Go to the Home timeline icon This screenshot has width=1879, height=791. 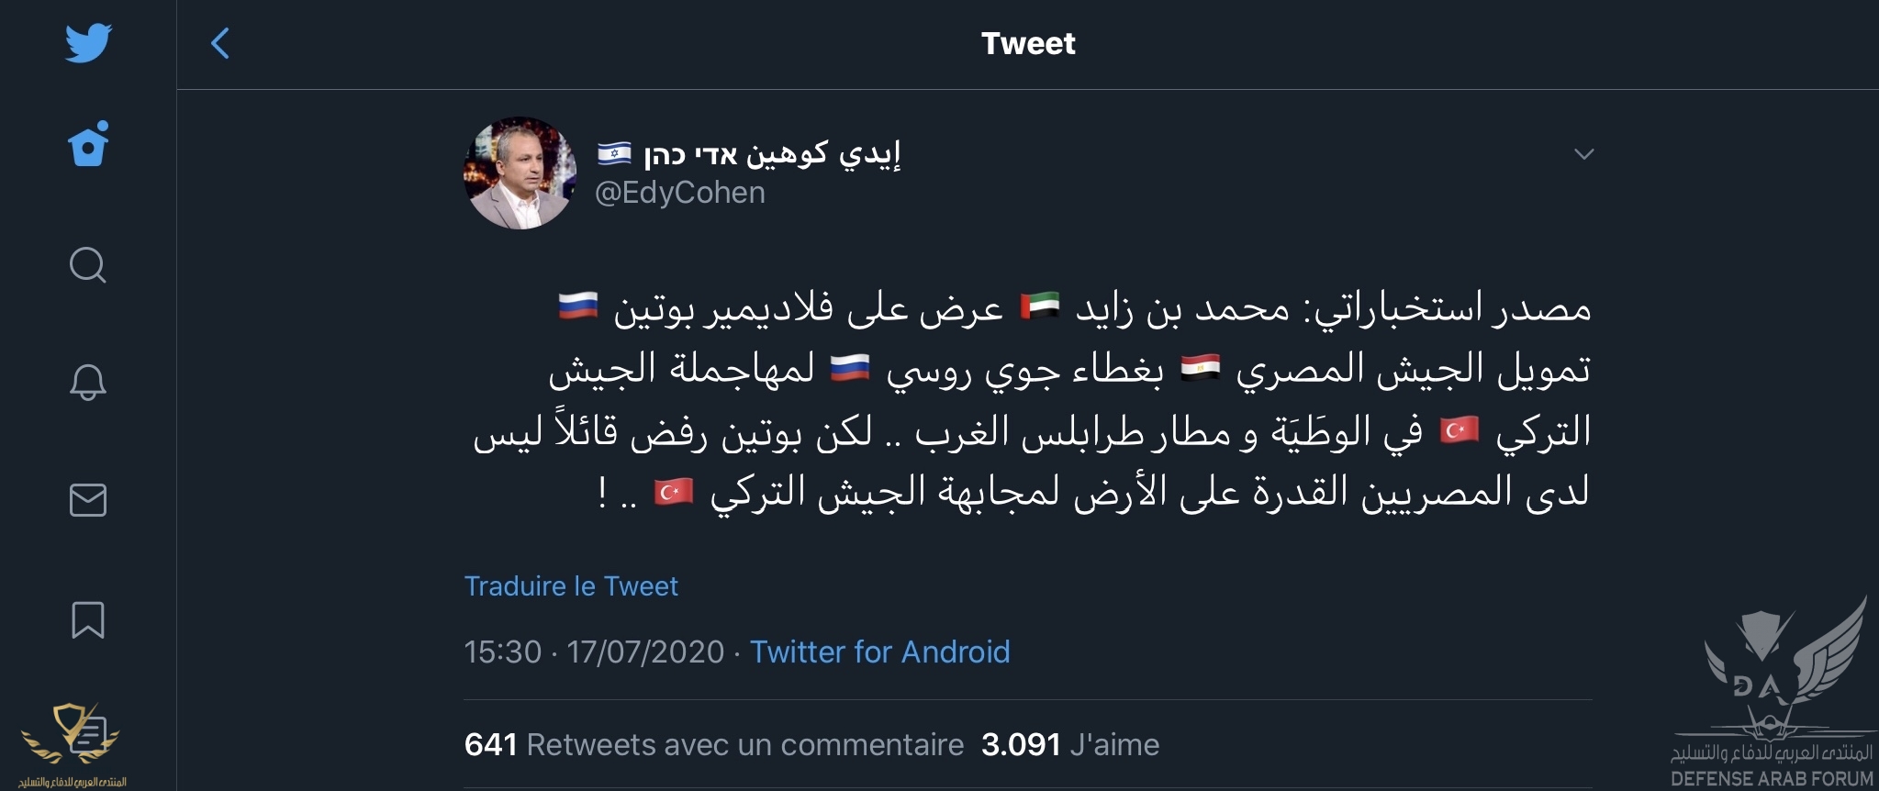coord(88,144)
